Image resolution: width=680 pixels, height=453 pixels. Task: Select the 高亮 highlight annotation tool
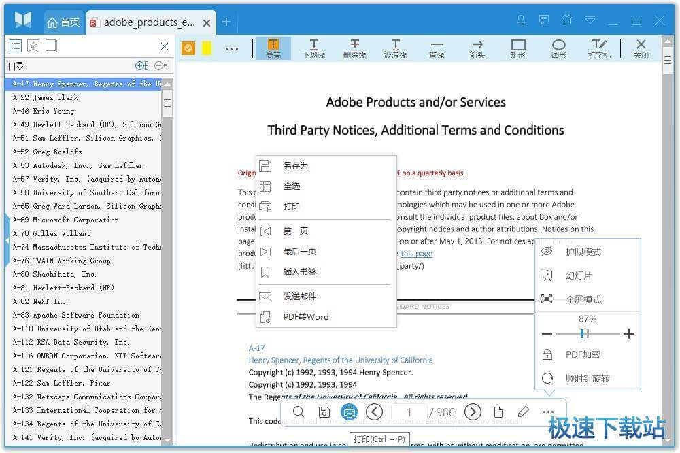pyautogui.click(x=273, y=48)
